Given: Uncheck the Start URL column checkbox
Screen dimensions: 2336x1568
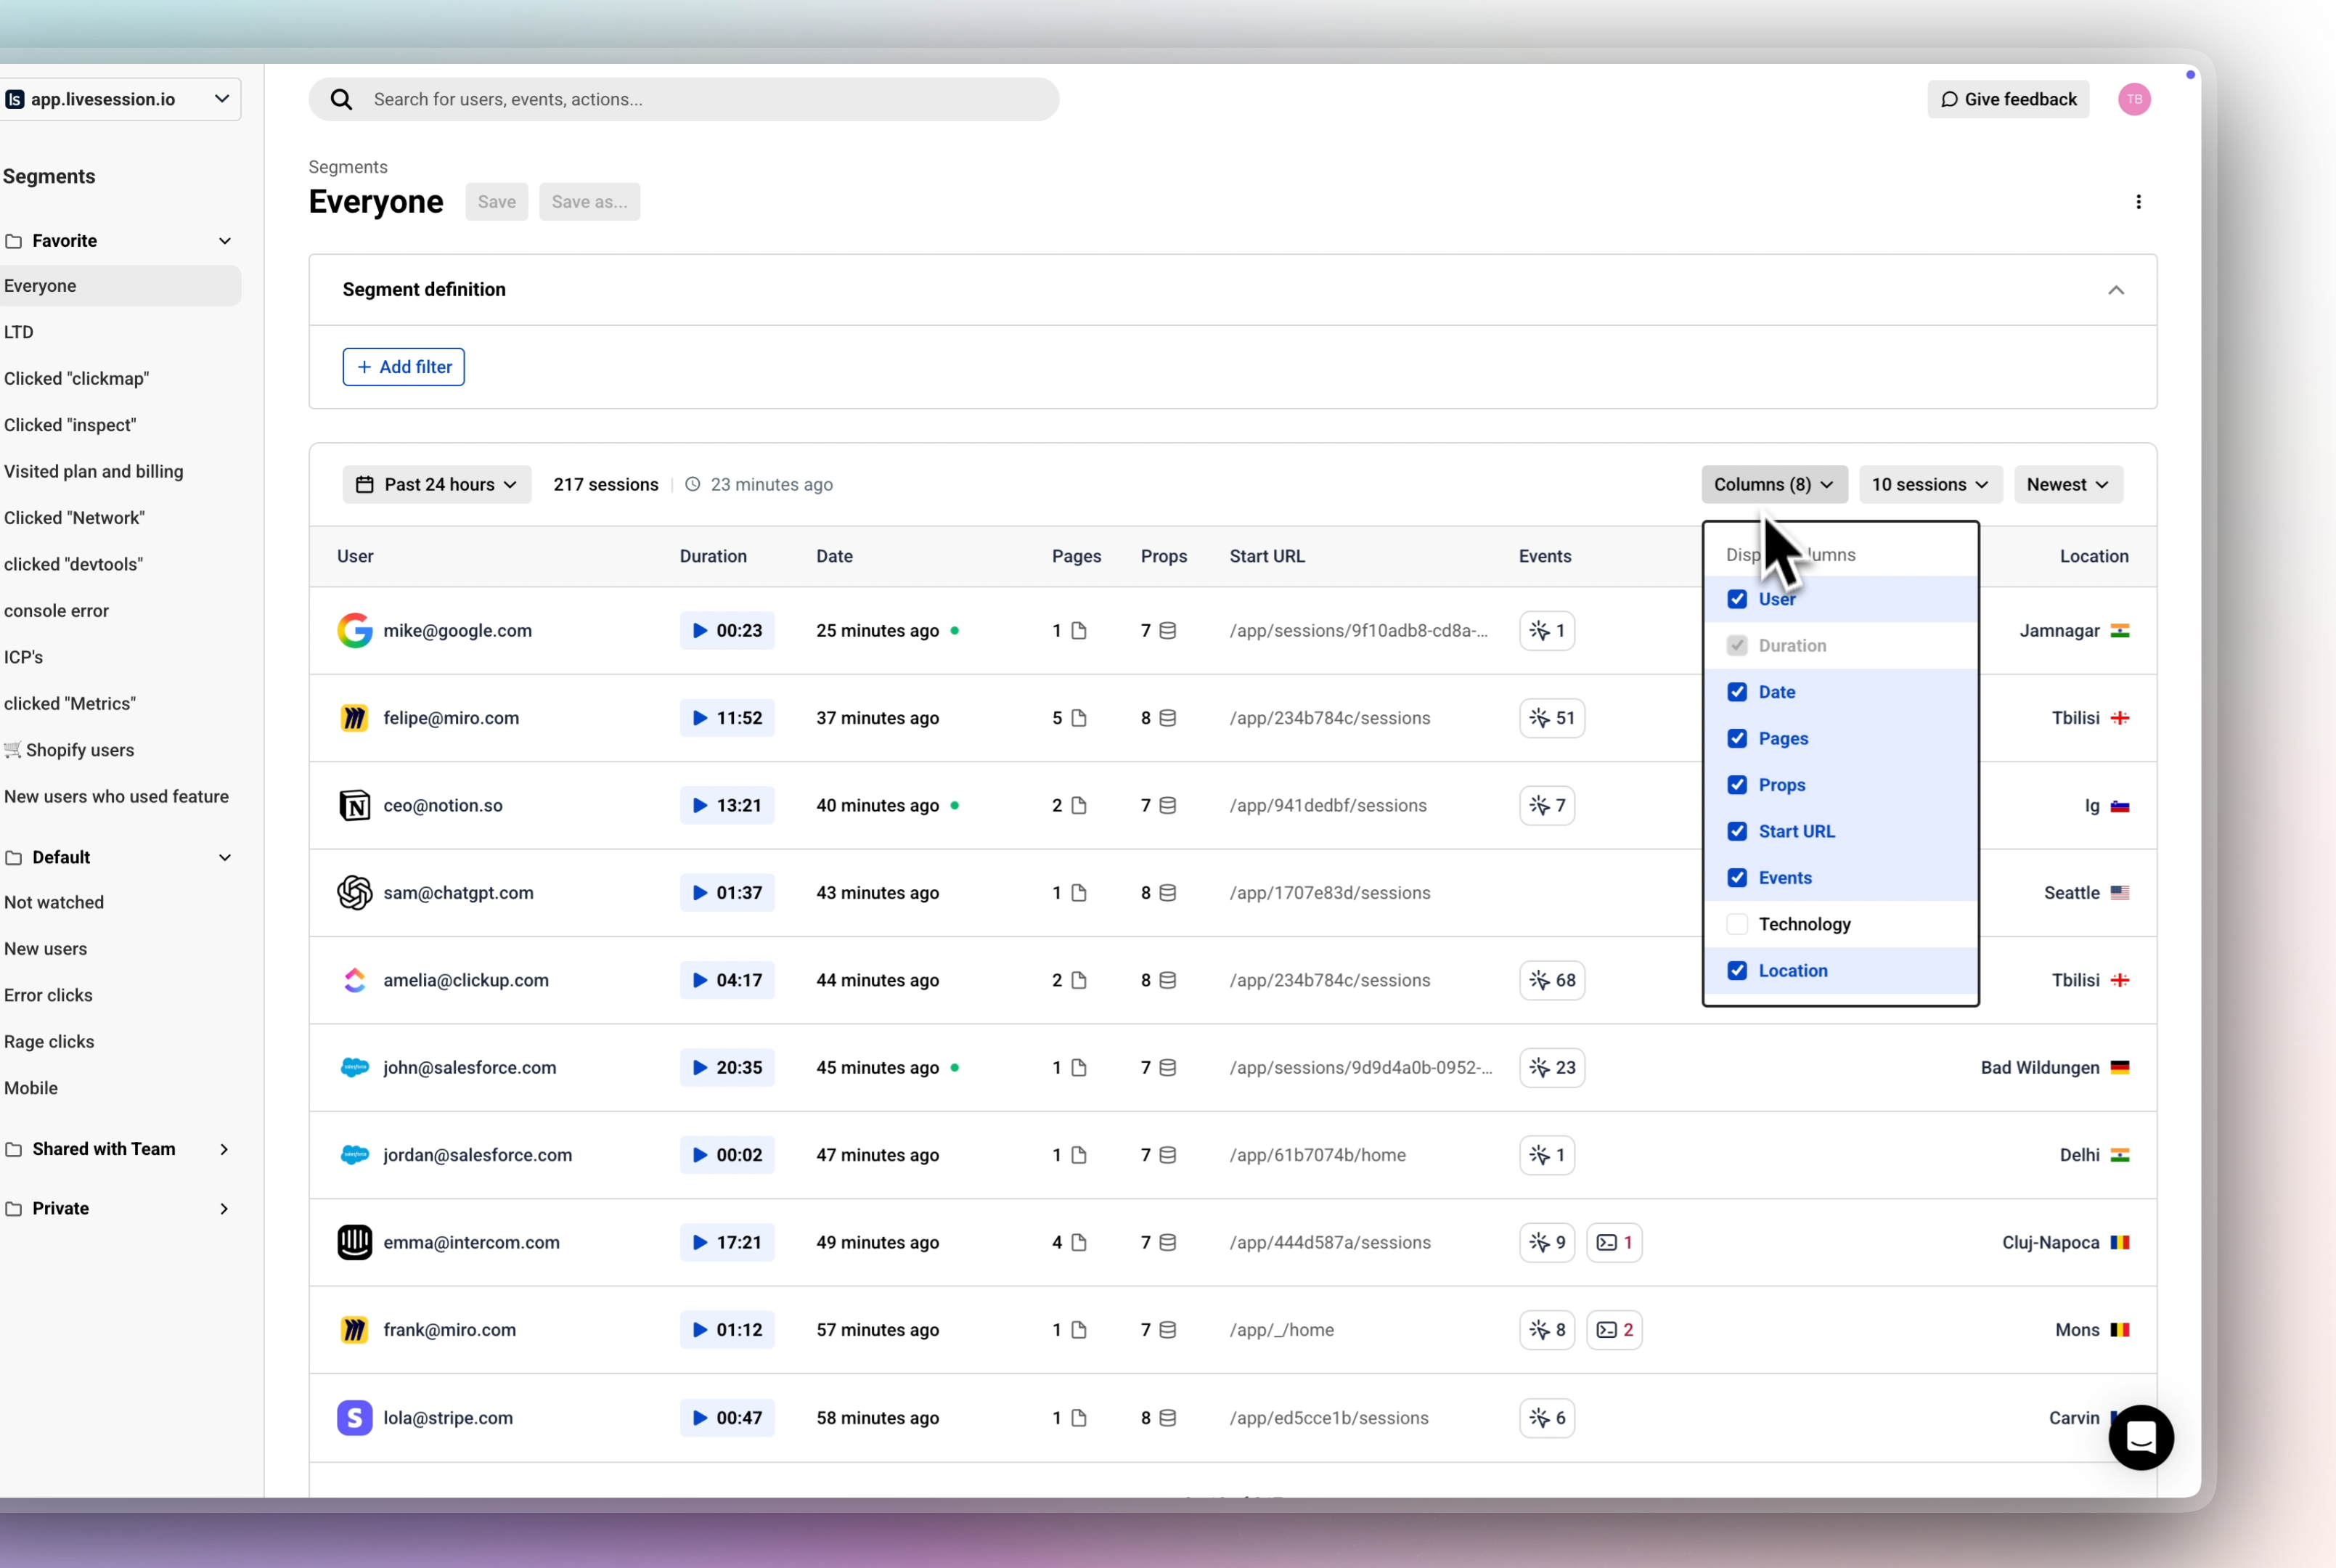Looking at the screenshot, I should (x=1737, y=831).
